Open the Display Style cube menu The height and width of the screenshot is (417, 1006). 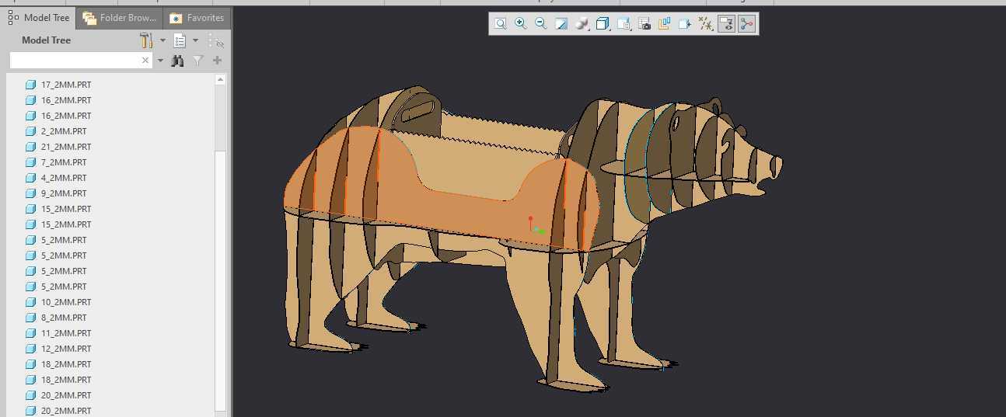[603, 24]
